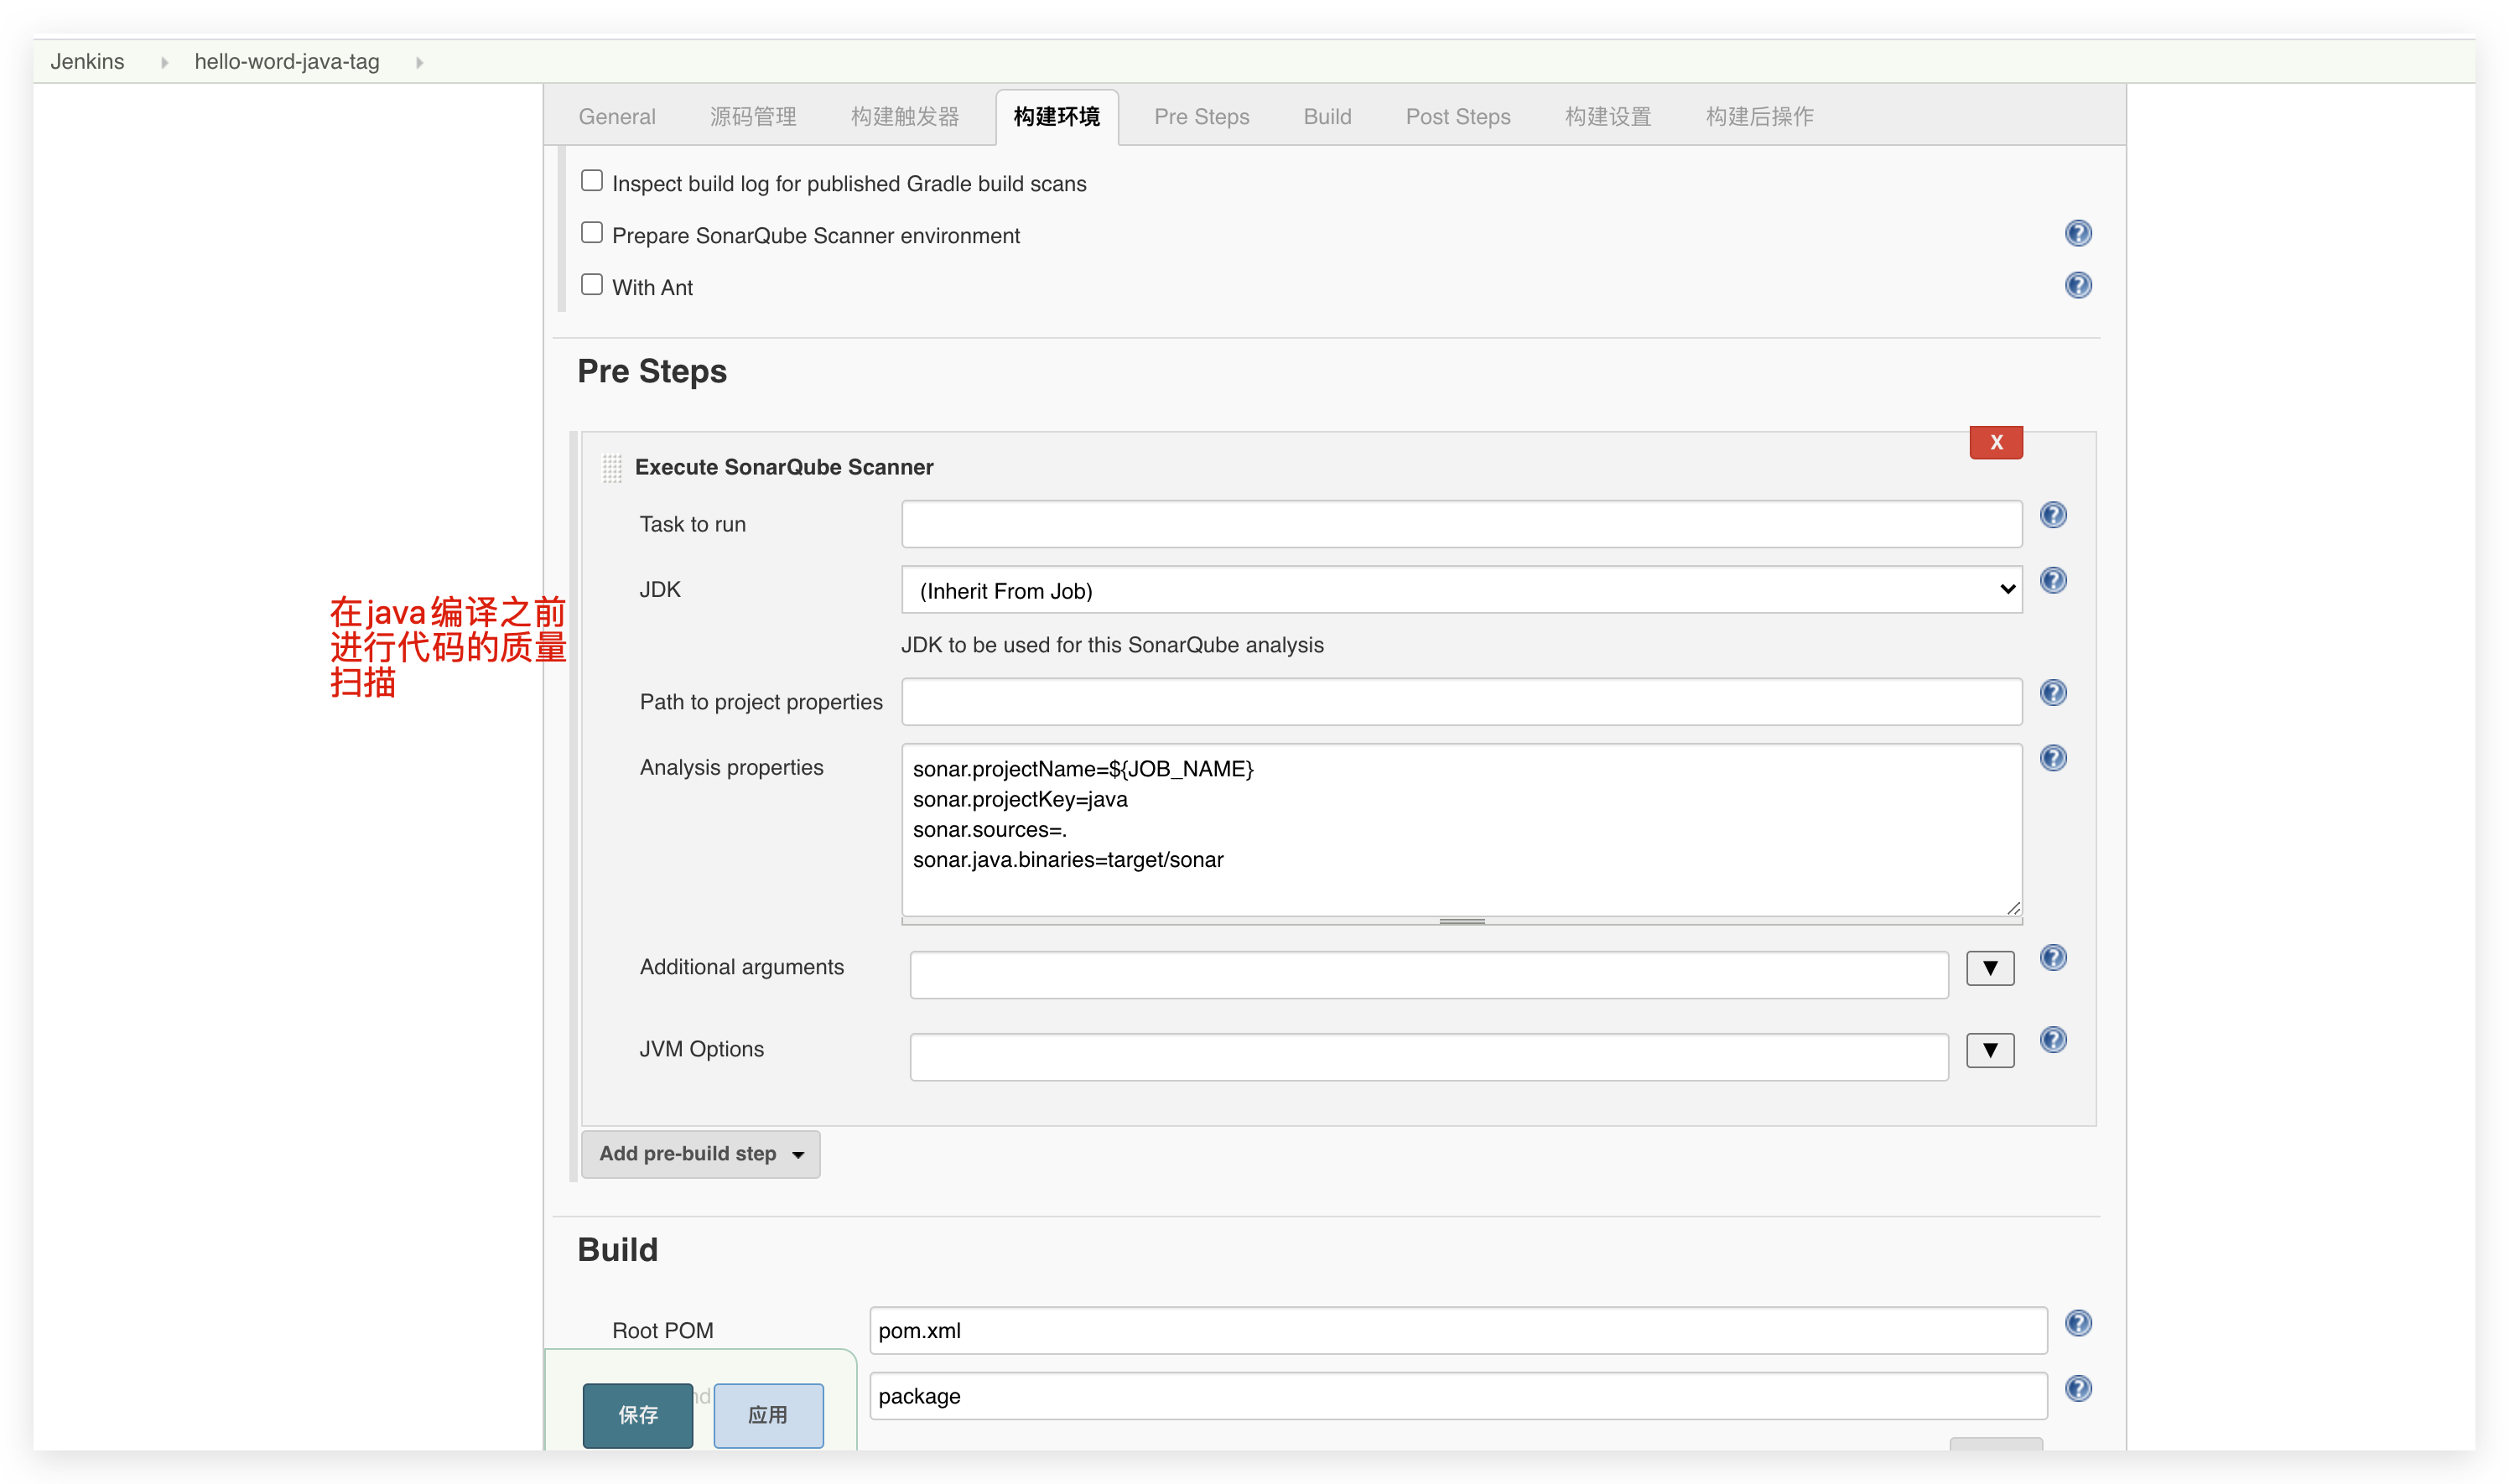Enable Inspect build log for Gradle scans
The height and width of the screenshot is (1484, 2509).
tap(592, 181)
